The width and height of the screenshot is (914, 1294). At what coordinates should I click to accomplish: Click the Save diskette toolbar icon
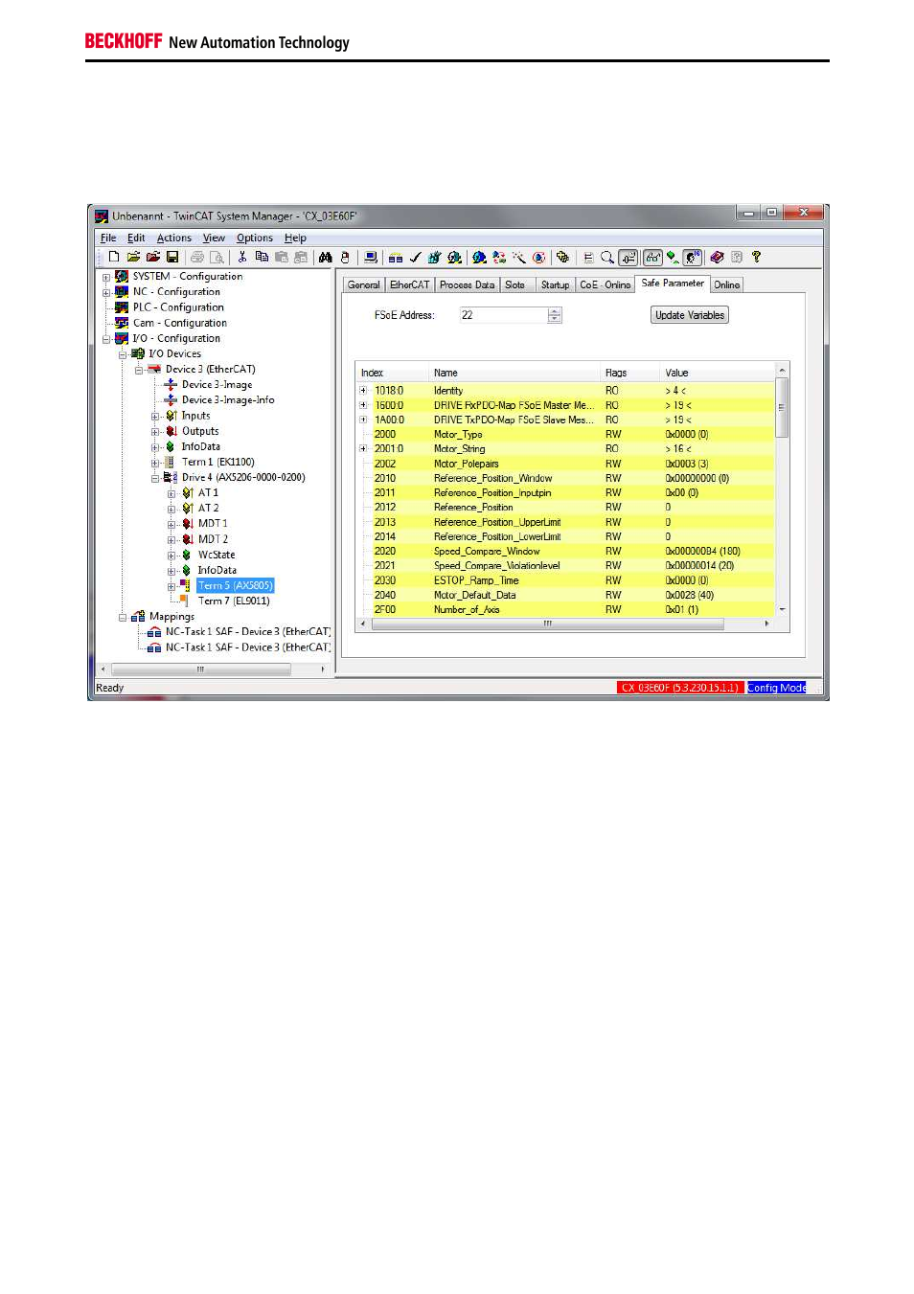(x=172, y=257)
